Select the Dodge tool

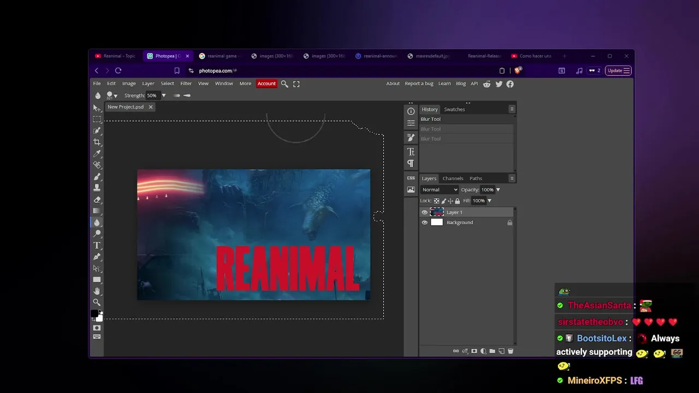[x=97, y=234]
